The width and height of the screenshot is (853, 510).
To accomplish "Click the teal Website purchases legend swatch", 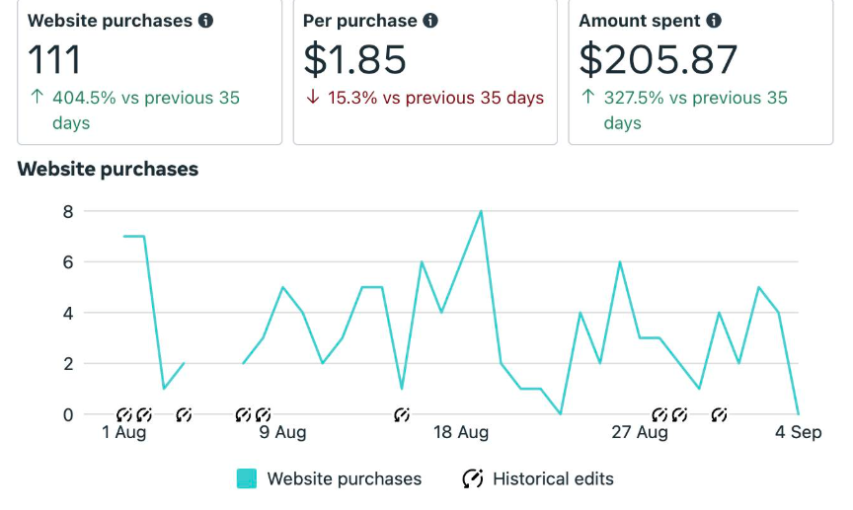I will (x=247, y=479).
